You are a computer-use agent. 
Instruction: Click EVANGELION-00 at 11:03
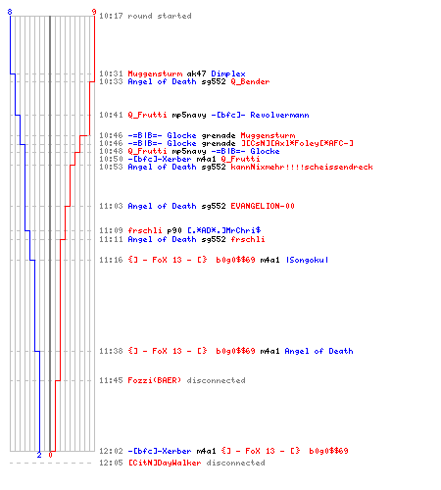click(x=263, y=206)
